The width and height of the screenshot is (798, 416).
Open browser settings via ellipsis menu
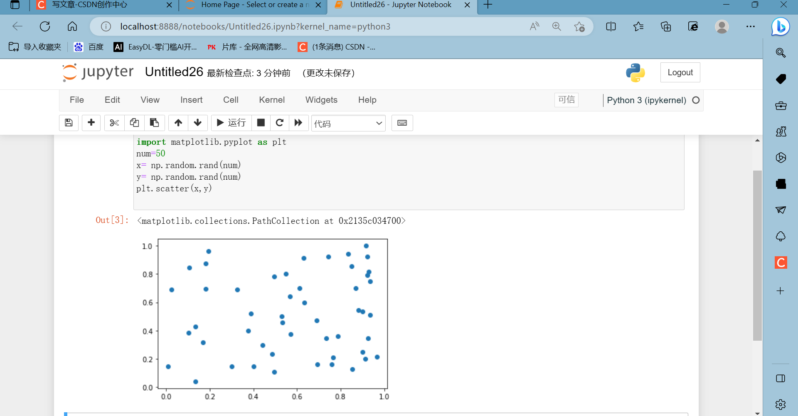(x=751, y=26)
